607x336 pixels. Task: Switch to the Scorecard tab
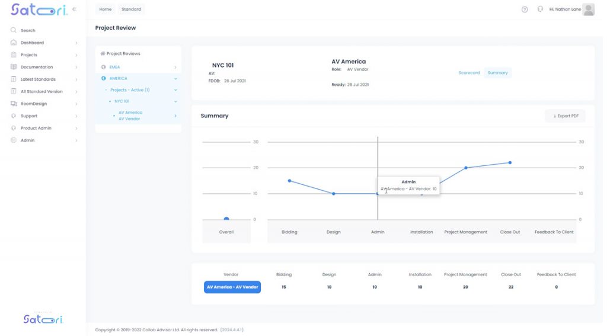(469, 73)
